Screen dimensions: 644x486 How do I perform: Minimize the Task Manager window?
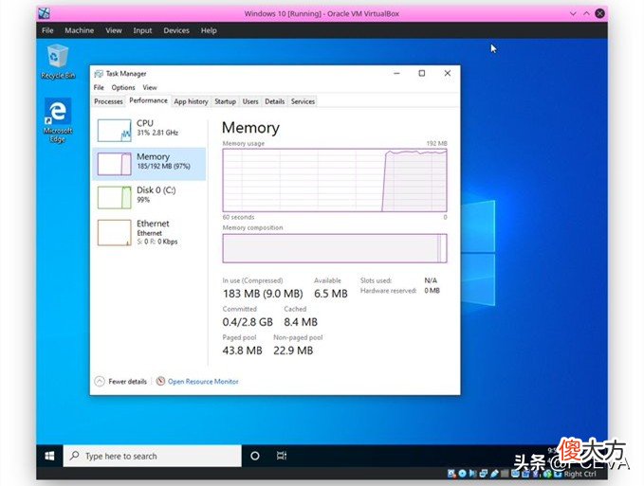[396, 73]
